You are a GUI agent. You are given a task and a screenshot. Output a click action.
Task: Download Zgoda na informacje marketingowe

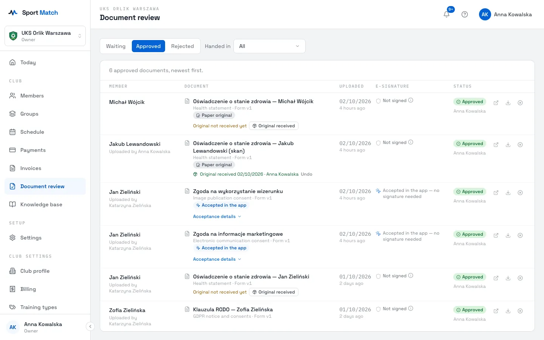click(x=508, y=235)
